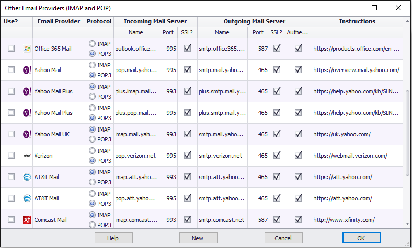The image size is (412, 248).
Task: Click the Yahoo Mail POP3 row logo
Action: [x=27, y=70]
